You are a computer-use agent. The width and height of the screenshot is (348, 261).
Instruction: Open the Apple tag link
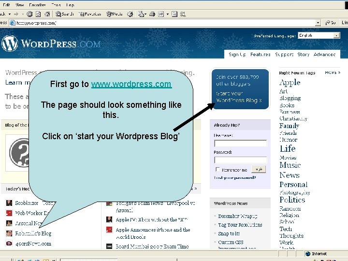290,83
